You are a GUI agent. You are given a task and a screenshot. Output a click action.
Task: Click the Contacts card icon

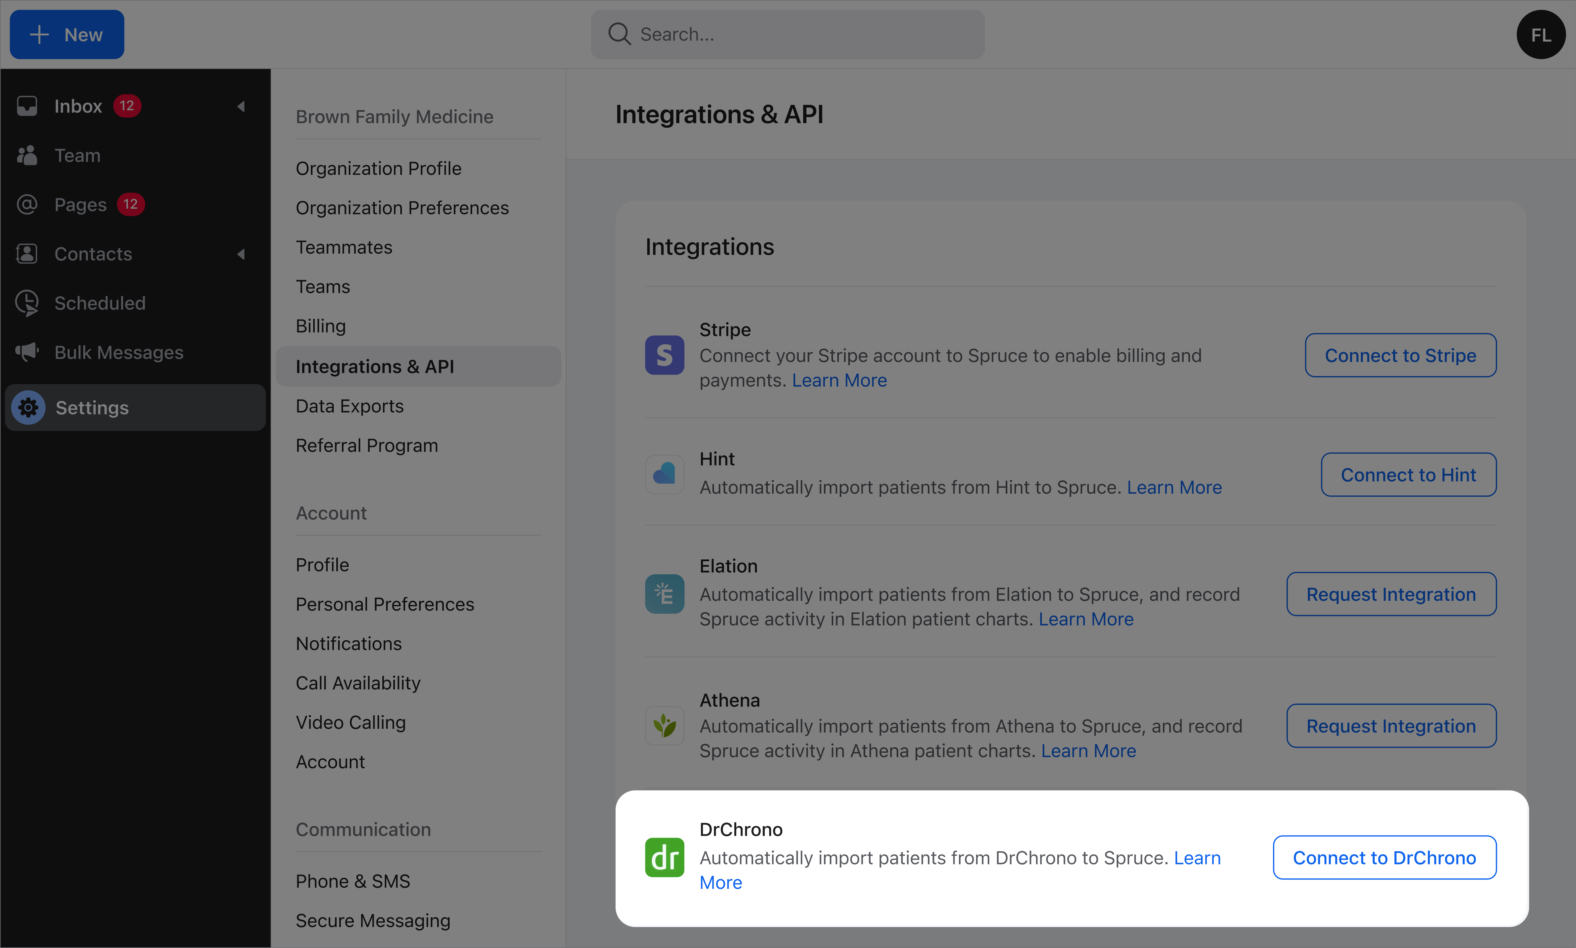tap(27, 254)
